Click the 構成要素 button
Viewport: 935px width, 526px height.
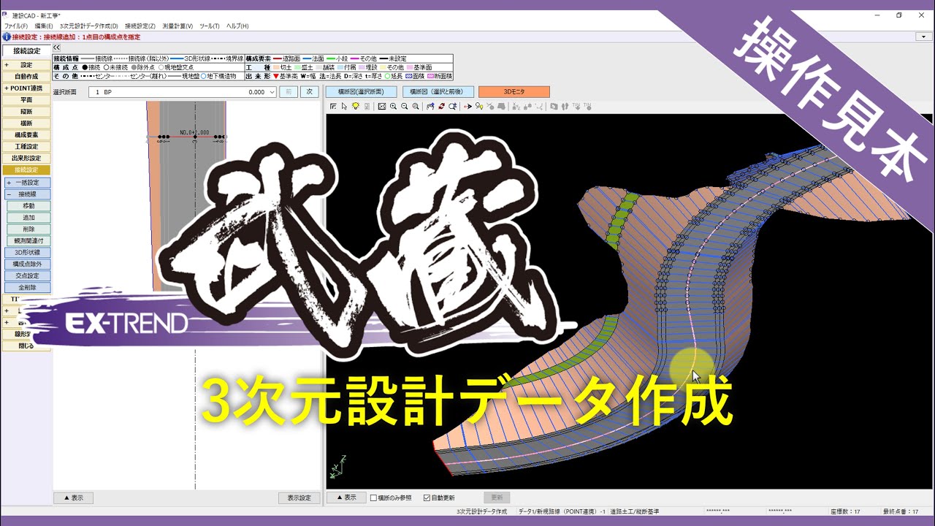[26, 135]
